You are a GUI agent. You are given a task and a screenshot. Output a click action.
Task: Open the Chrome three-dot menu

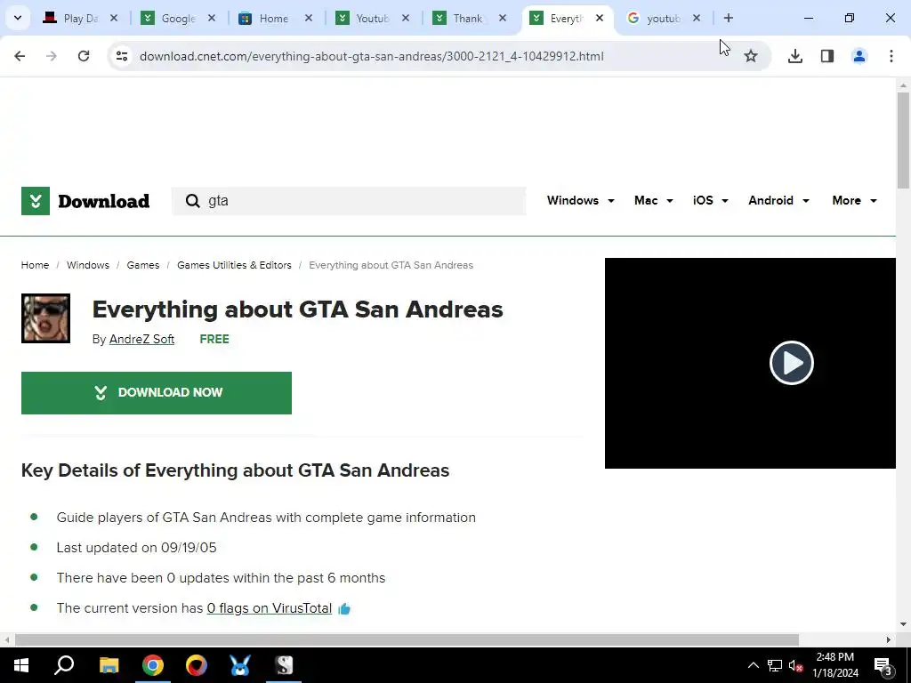(x=891, y=56)
